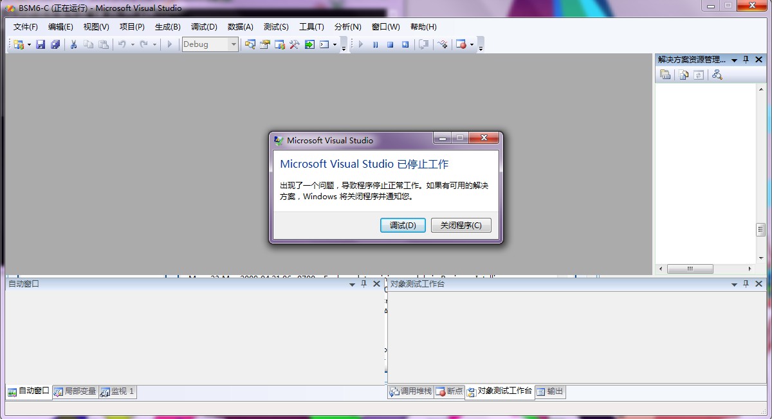Open the Redo history dropdown arrow
Viewport: 772px width, 419px height.
pyautogui.click(x=154, y=44)
